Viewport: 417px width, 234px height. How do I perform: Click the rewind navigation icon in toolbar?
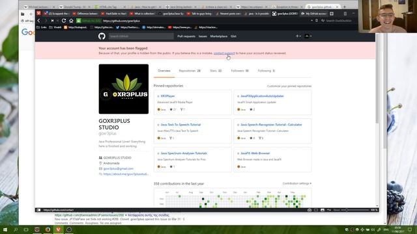pos(52,21)
